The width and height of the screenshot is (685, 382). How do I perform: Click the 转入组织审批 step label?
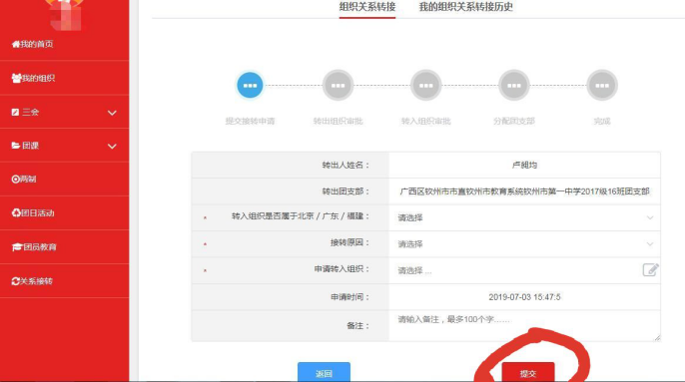click(x=426, y=121)
